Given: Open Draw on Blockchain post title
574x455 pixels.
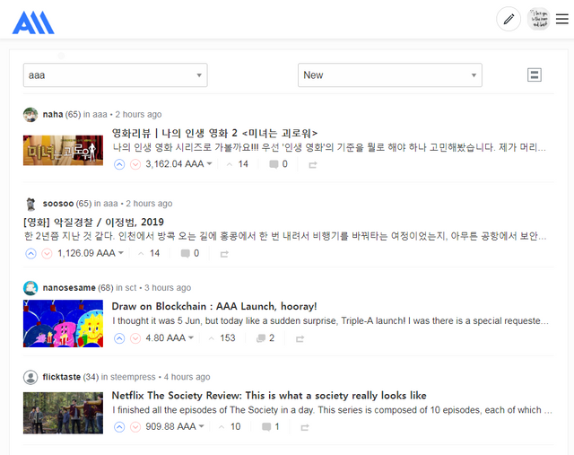Looking at the screenshot, I should pos(214,306).
